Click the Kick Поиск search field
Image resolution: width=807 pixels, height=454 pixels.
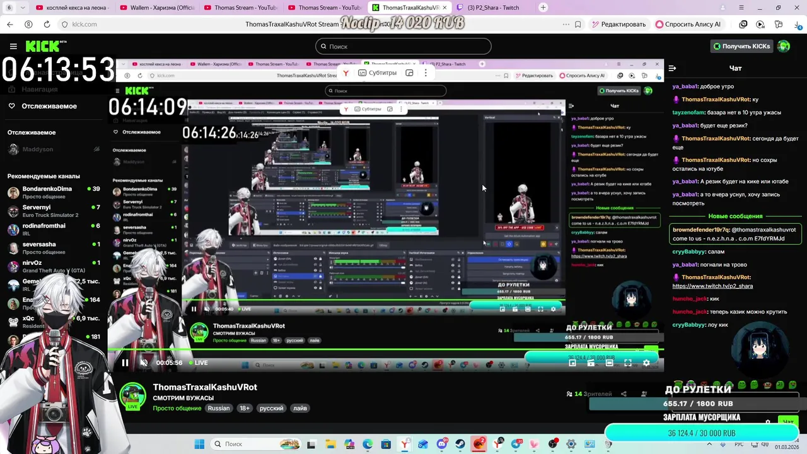(x=403, y=46)
